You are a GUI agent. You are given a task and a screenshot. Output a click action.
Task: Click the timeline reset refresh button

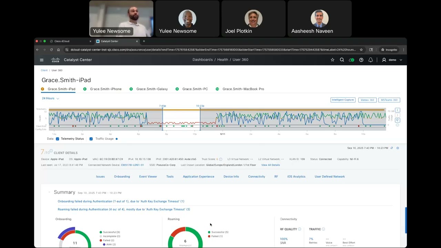[398, 120]
